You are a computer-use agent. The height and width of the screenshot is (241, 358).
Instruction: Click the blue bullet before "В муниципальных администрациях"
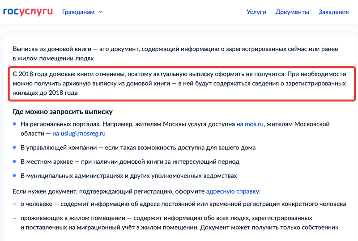point(14,176)
